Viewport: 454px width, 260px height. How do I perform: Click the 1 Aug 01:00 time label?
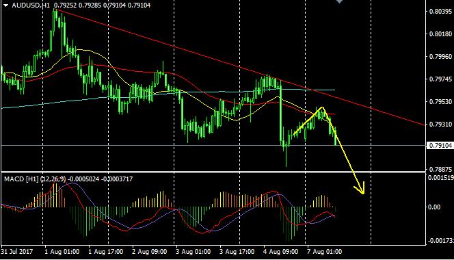coord(62,251)
